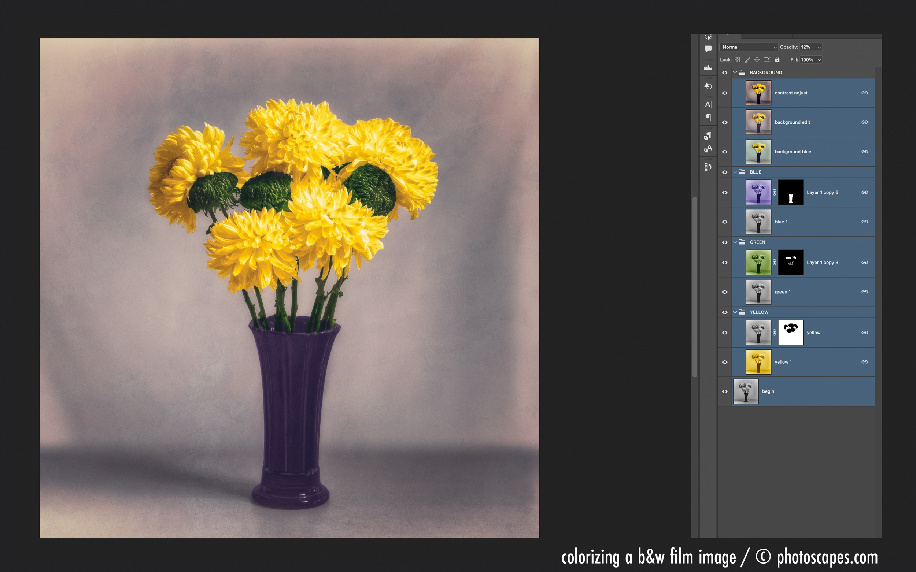The height and width of the screenshot is (572, 916).
Task: Hide the begin layer
Action: point(724,391)
